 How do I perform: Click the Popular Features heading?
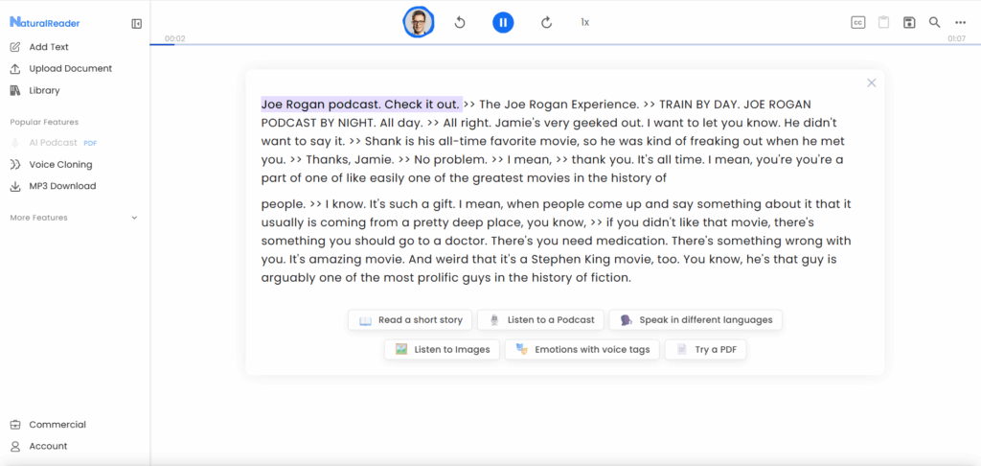point(44,122)
